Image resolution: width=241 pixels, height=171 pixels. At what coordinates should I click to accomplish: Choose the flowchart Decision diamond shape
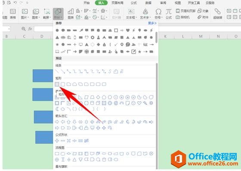(x=69, y=153)
